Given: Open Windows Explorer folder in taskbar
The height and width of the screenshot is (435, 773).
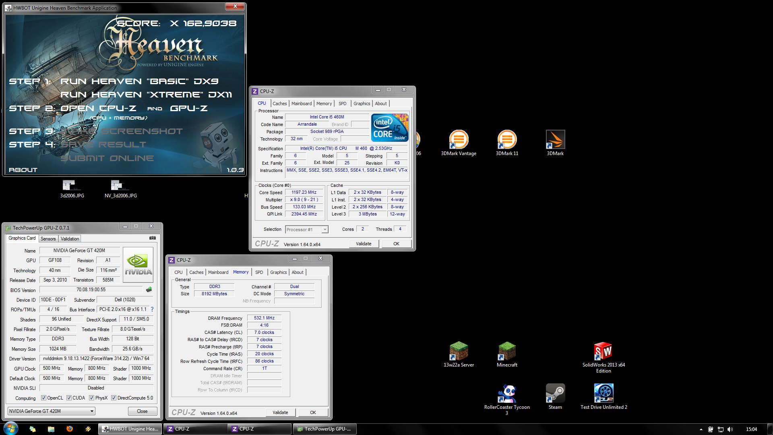Looking at the screenshot, I should 51,429.
